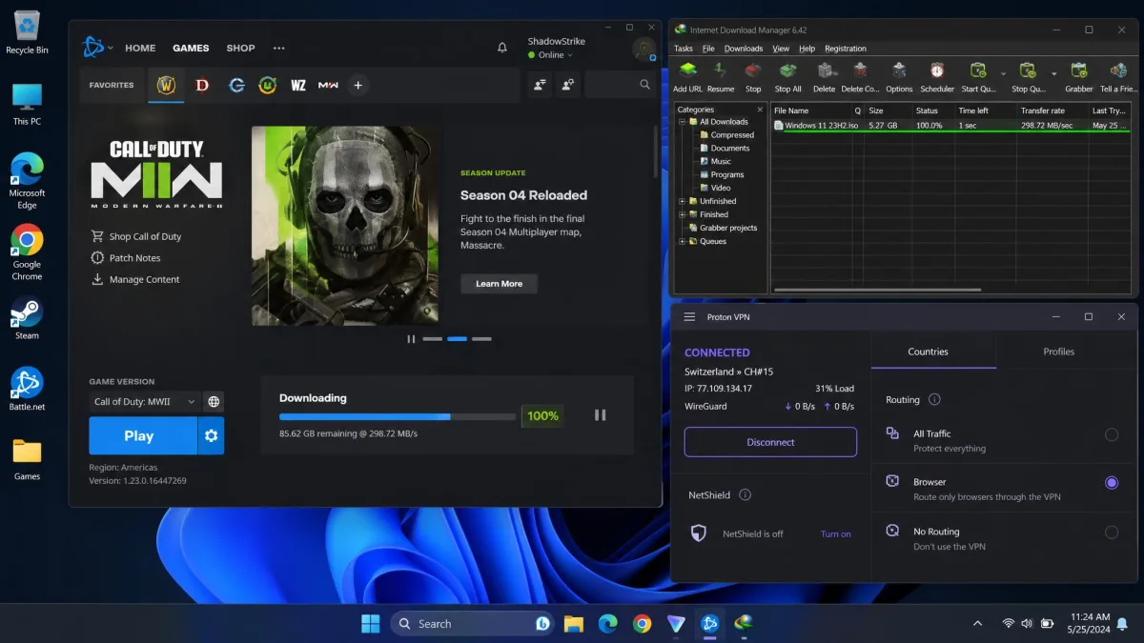Select the MW favorite game icon
The width and height of the screenshot is (1144, 643).
tap(328, 85)
